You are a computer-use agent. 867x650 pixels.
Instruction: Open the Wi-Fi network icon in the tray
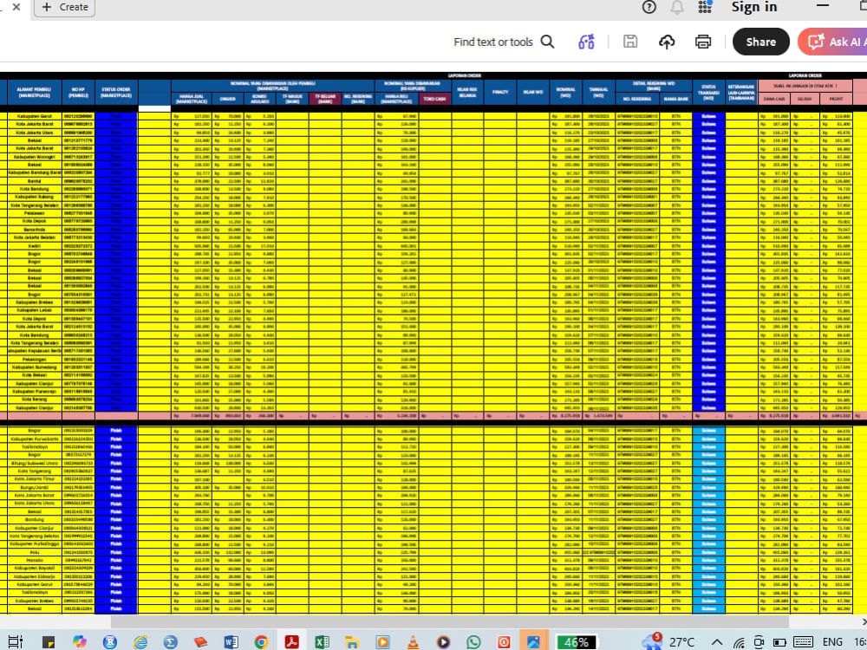pyautogui.click(x=739, y=642)
